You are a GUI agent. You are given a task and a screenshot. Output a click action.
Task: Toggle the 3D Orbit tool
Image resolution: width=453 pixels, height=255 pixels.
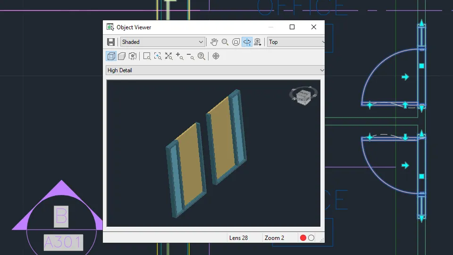tap(247, 42)
